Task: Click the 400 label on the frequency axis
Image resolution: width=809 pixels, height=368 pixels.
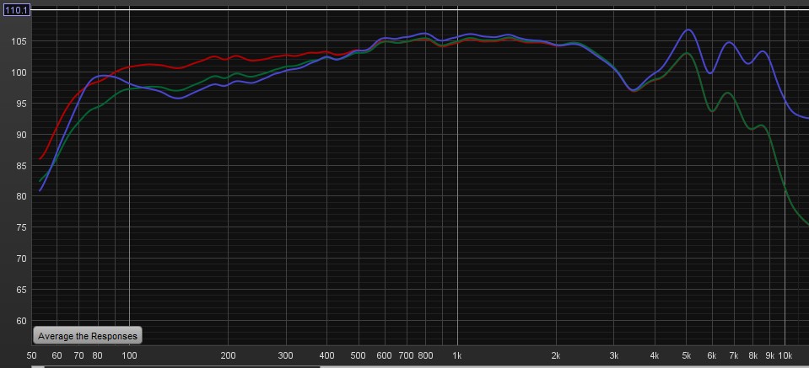Action: [326, 355]
